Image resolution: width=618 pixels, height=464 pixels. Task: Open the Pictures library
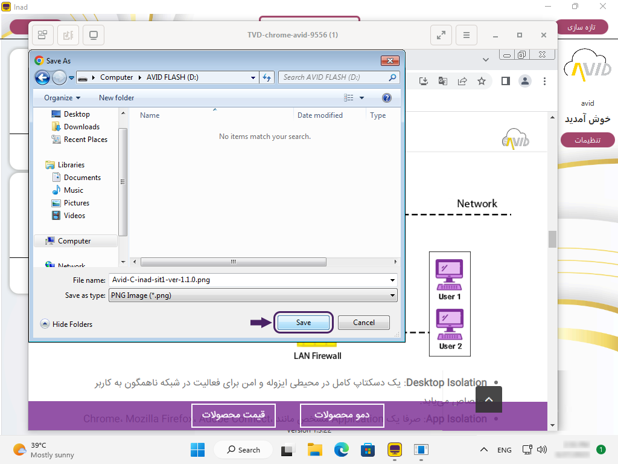(x=71, y=202)
